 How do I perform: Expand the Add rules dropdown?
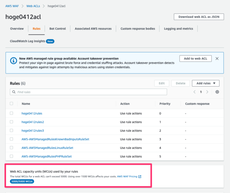tap(206, 83)
